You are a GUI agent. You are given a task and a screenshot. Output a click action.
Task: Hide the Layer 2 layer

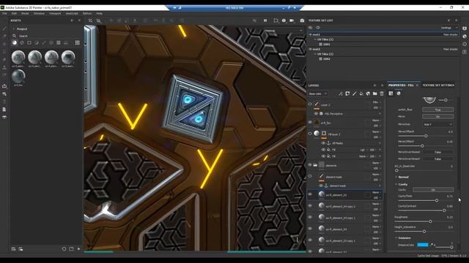(x=310, y=104)
